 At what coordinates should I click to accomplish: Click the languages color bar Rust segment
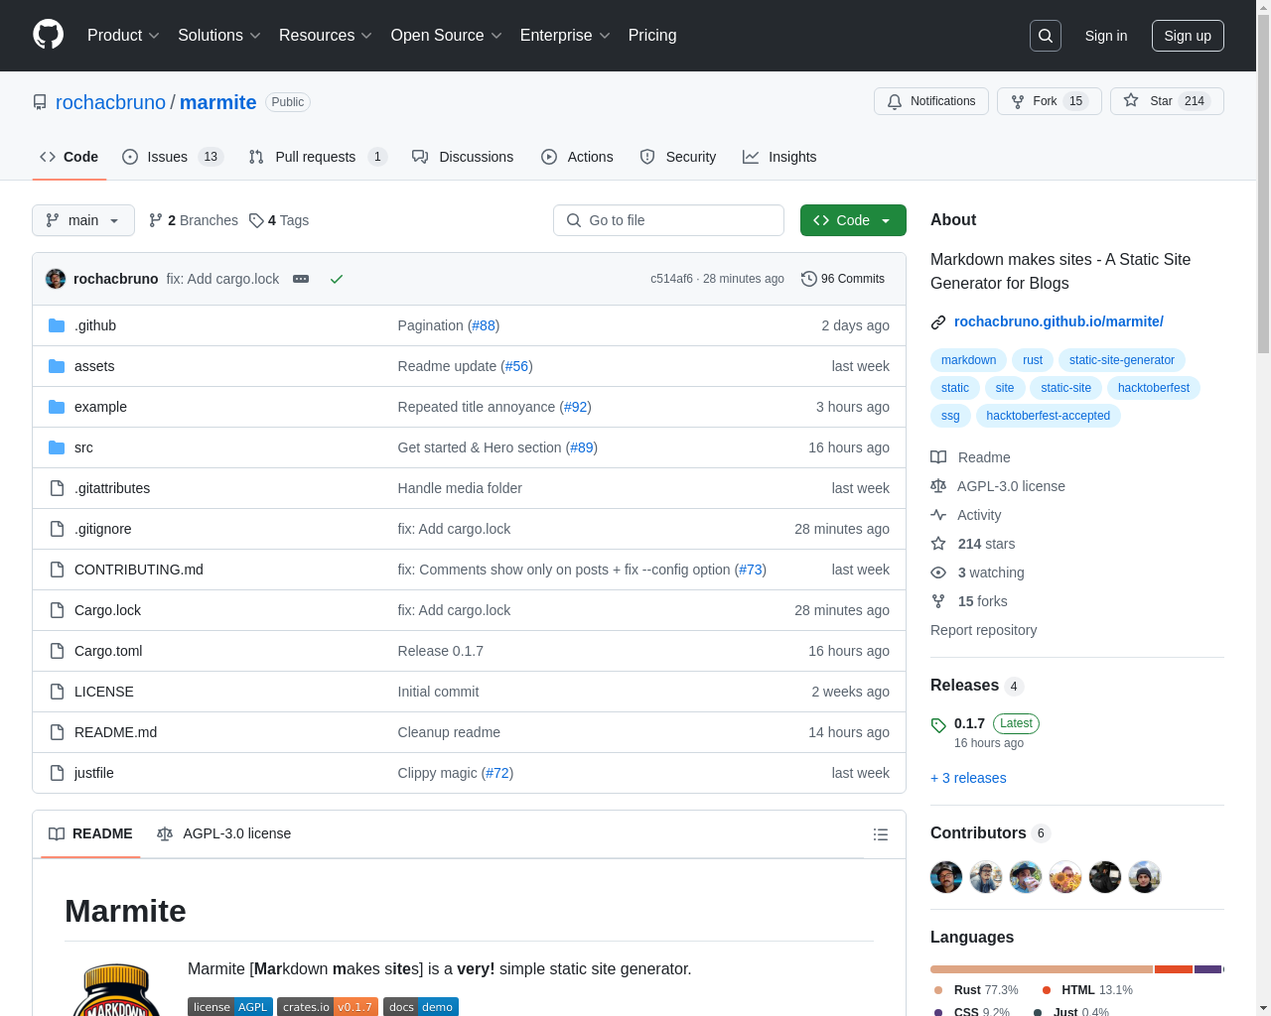click(1042, 969)
